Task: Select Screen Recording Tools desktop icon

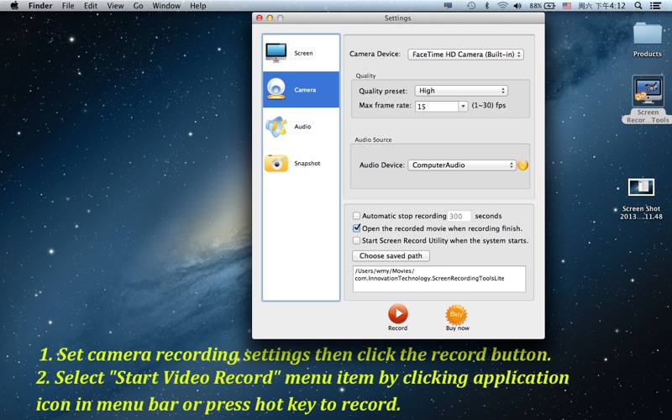Action: [x=648, y=92]
